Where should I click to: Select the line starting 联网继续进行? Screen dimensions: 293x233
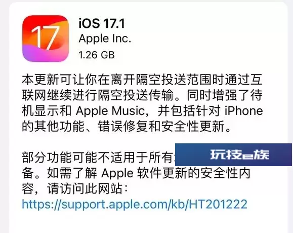click(142, 95)
